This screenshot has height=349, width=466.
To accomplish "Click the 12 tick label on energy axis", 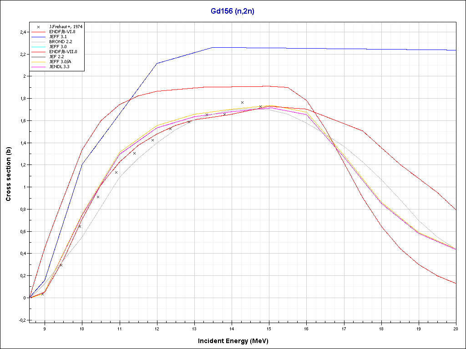I will point(157,328).
